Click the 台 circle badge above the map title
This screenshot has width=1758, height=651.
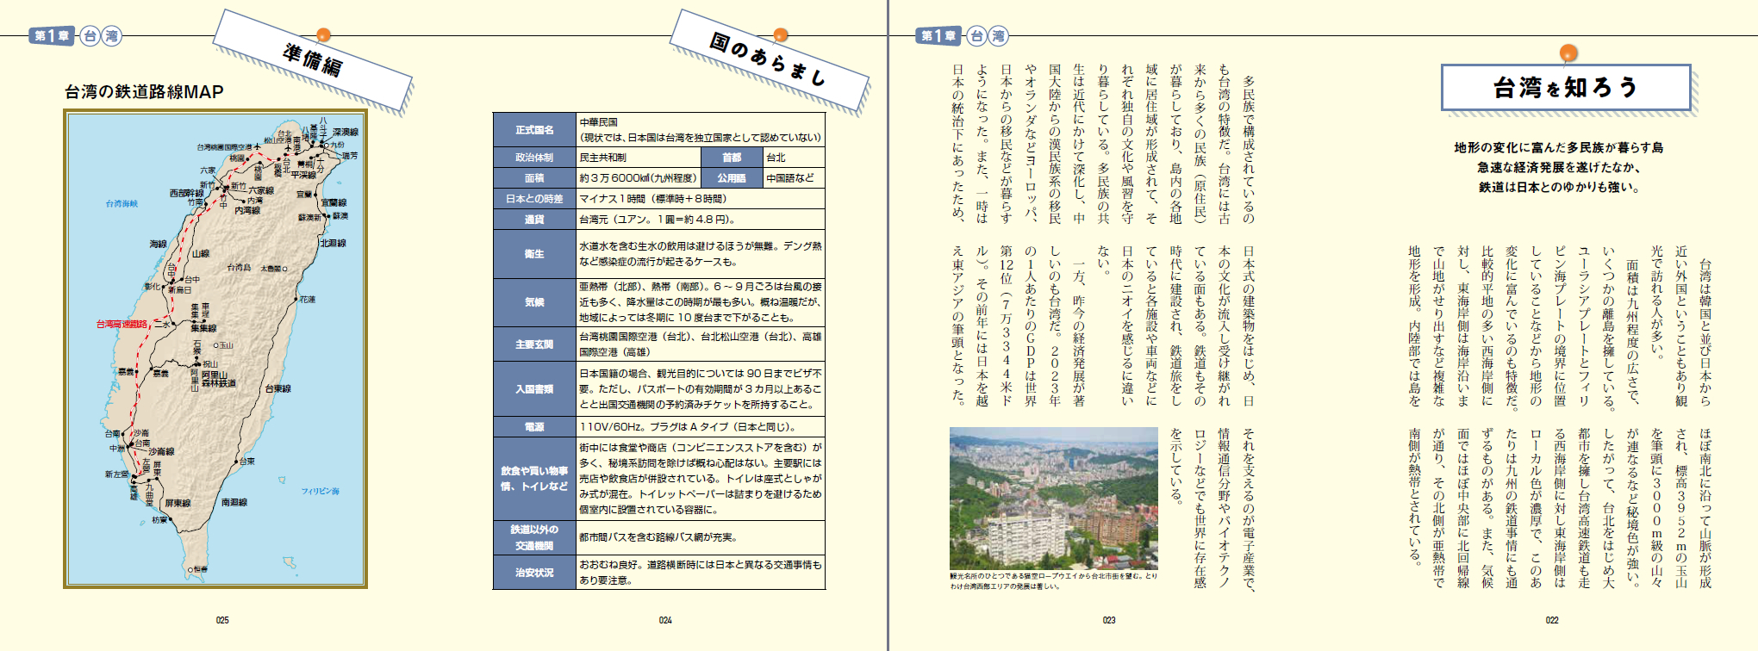pyautogui.click(x=90, y=36)
